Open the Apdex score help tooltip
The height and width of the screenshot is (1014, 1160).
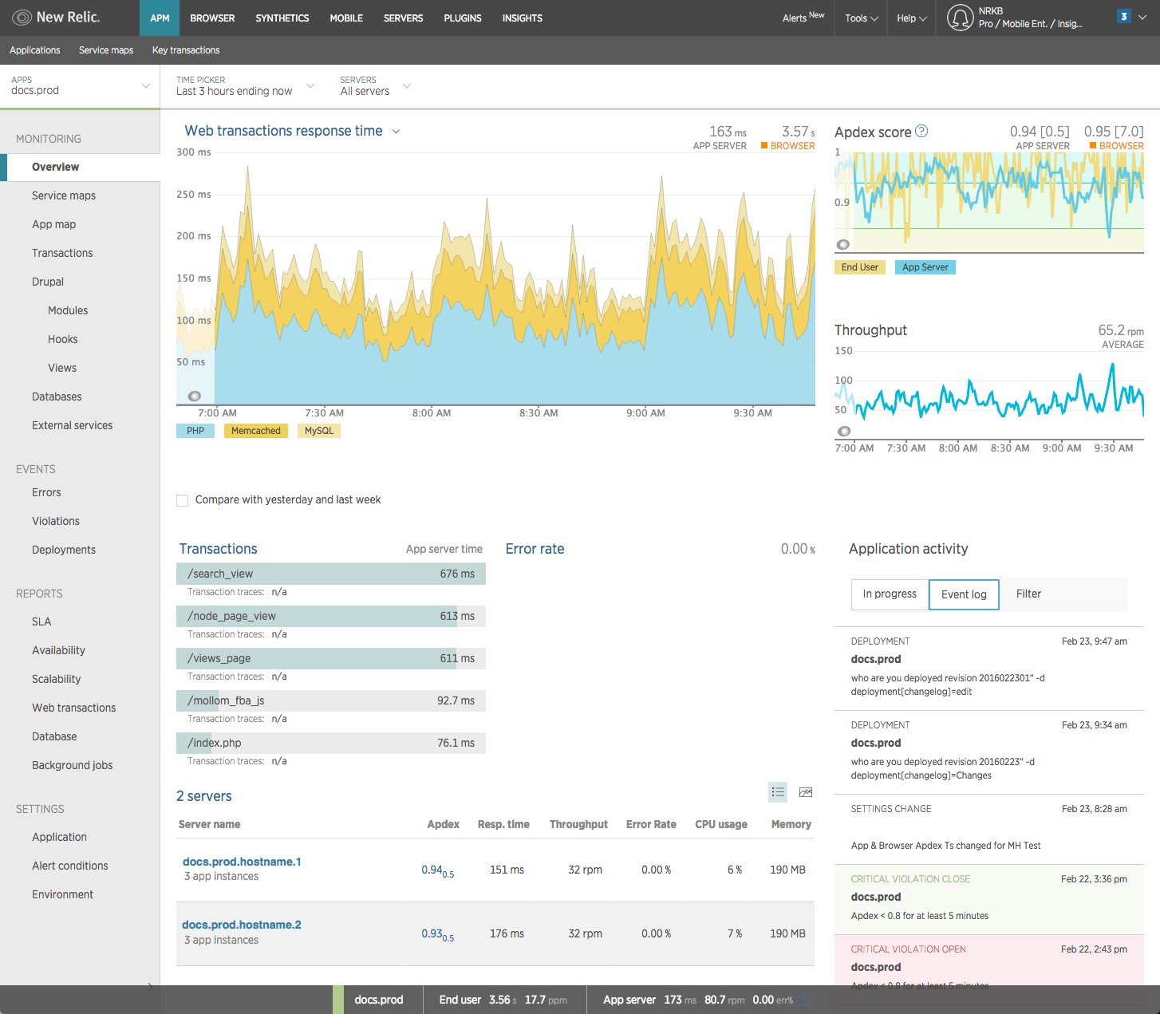tap(921, 131)
